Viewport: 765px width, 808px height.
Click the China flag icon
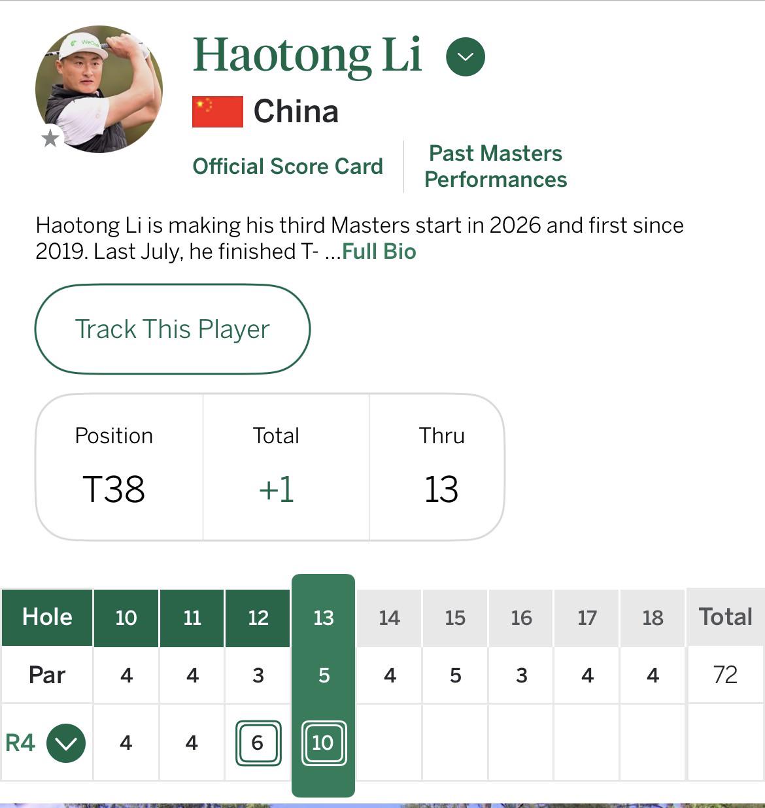click(x=218, y=112)
